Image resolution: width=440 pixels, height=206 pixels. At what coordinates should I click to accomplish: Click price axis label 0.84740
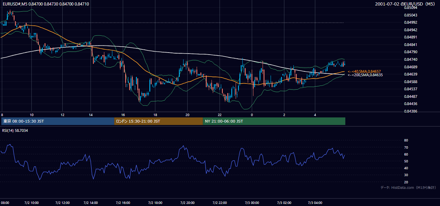(410, 59)
